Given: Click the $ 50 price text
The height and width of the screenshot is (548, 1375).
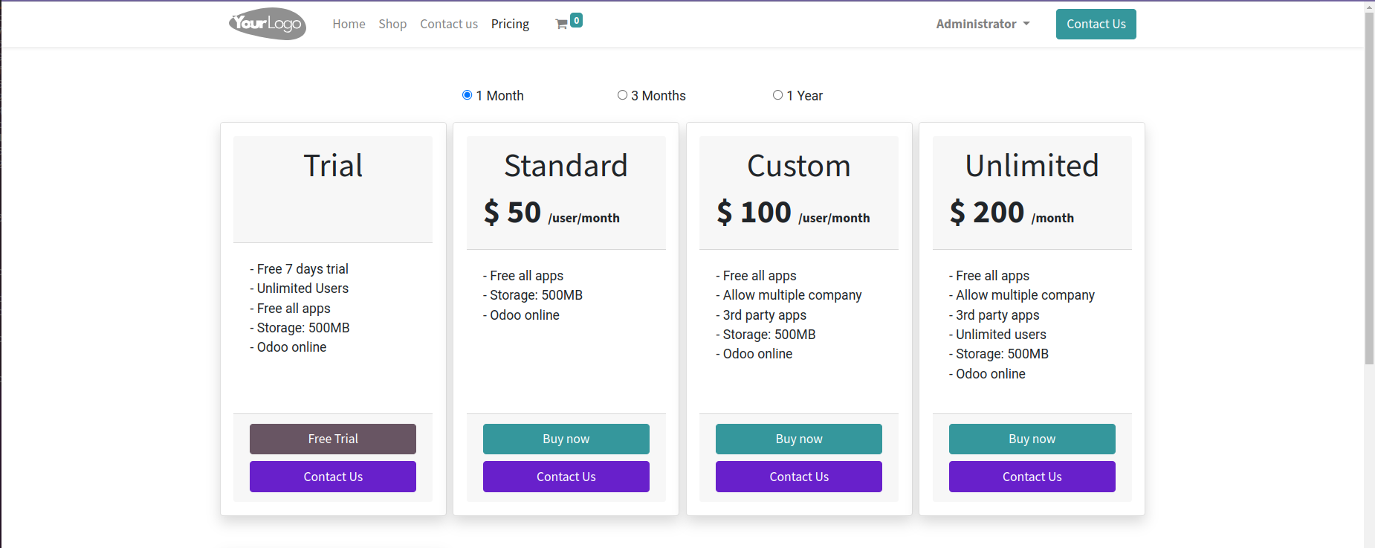Looking at the screenshot, I should [x=512, y=213].
